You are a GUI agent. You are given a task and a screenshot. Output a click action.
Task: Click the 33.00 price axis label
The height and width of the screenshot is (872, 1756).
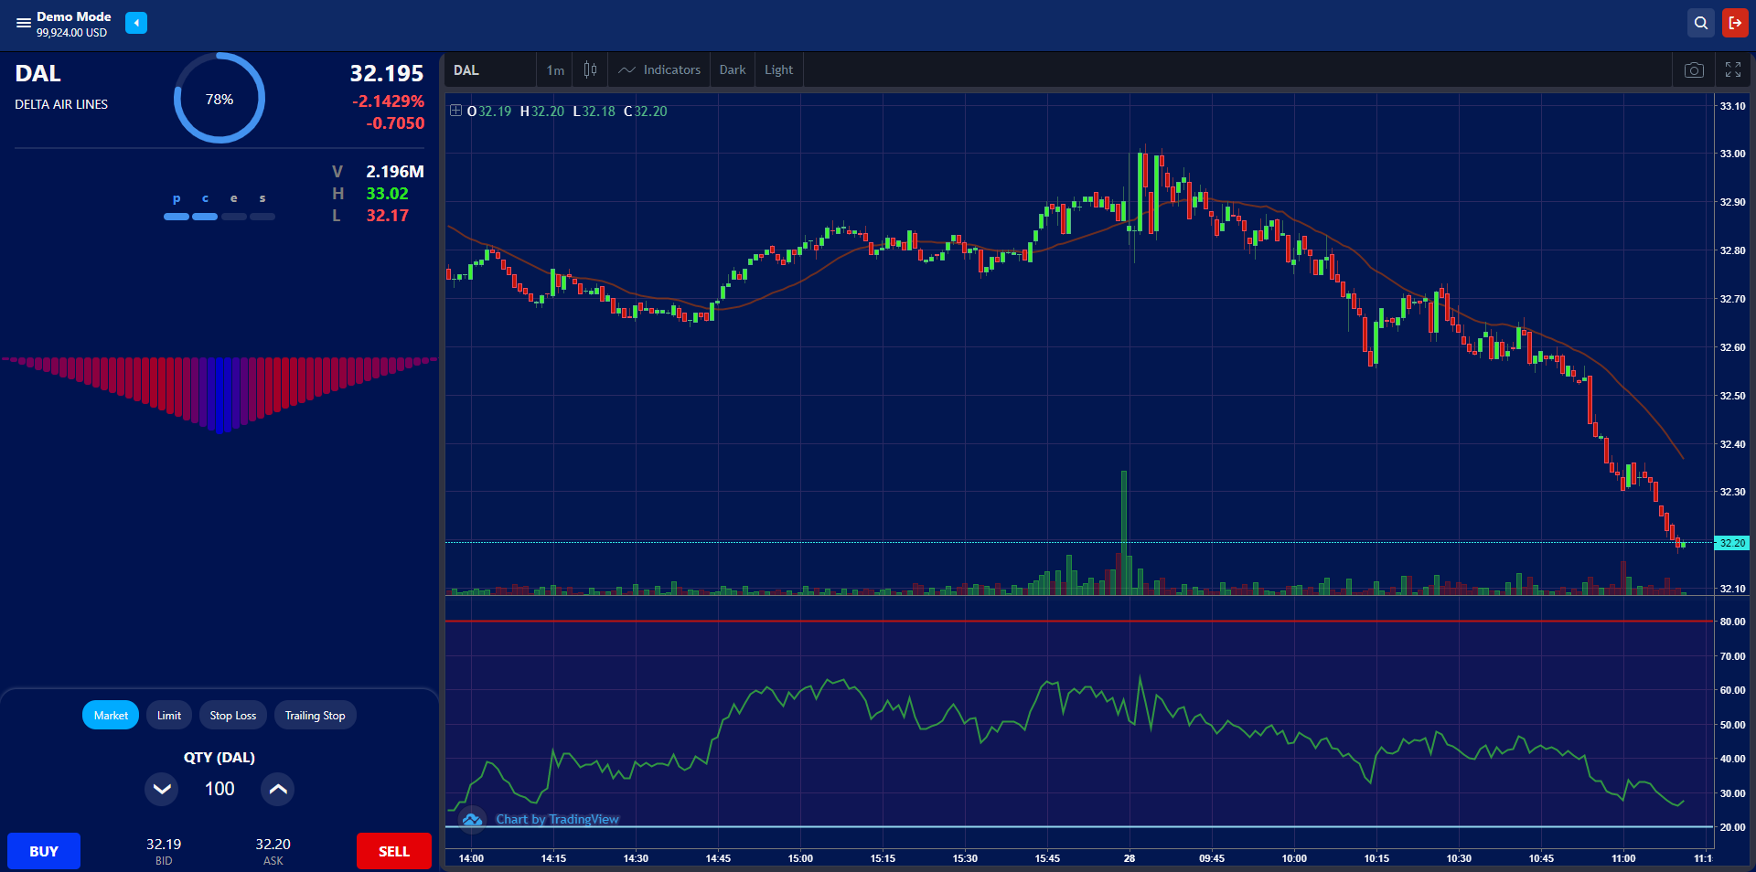(1732, 154)
